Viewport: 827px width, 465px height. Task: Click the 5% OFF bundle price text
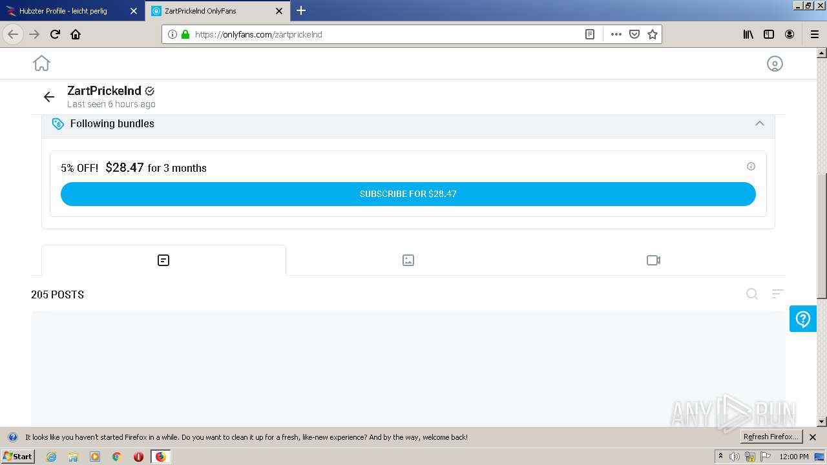coord(134,168)
